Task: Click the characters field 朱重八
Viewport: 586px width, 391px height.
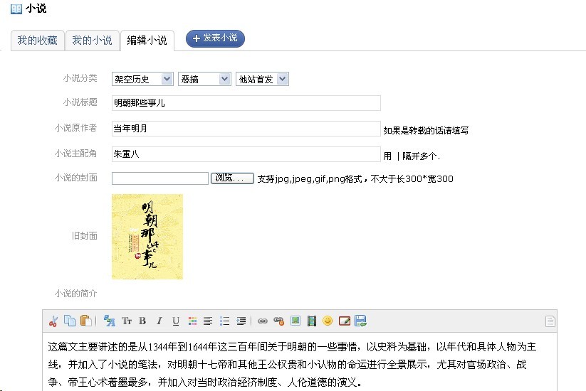Action: (246, 154)
